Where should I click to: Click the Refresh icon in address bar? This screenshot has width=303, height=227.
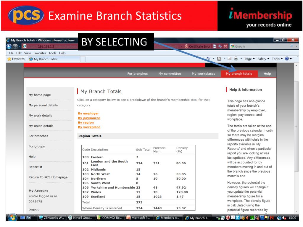pos(220,46)
